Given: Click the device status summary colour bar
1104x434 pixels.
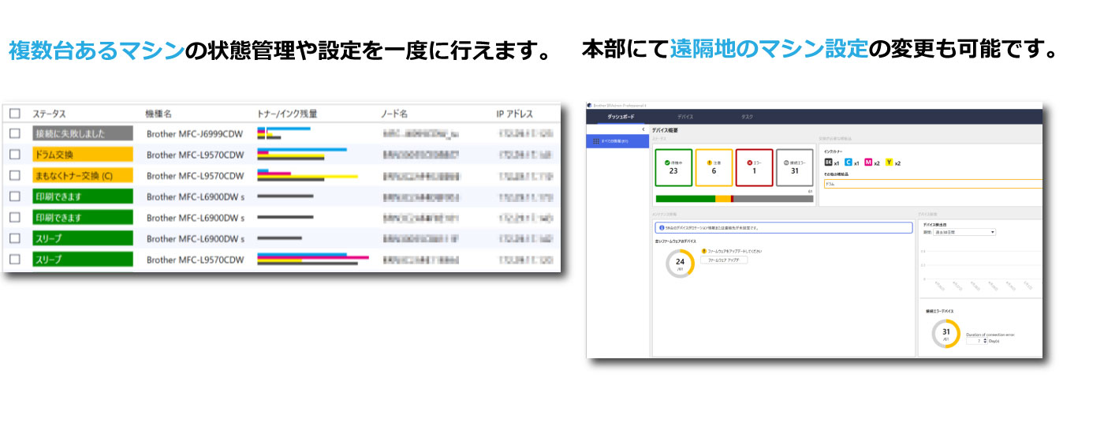Looking at the screenshot, I should click(x=734, y=199).
